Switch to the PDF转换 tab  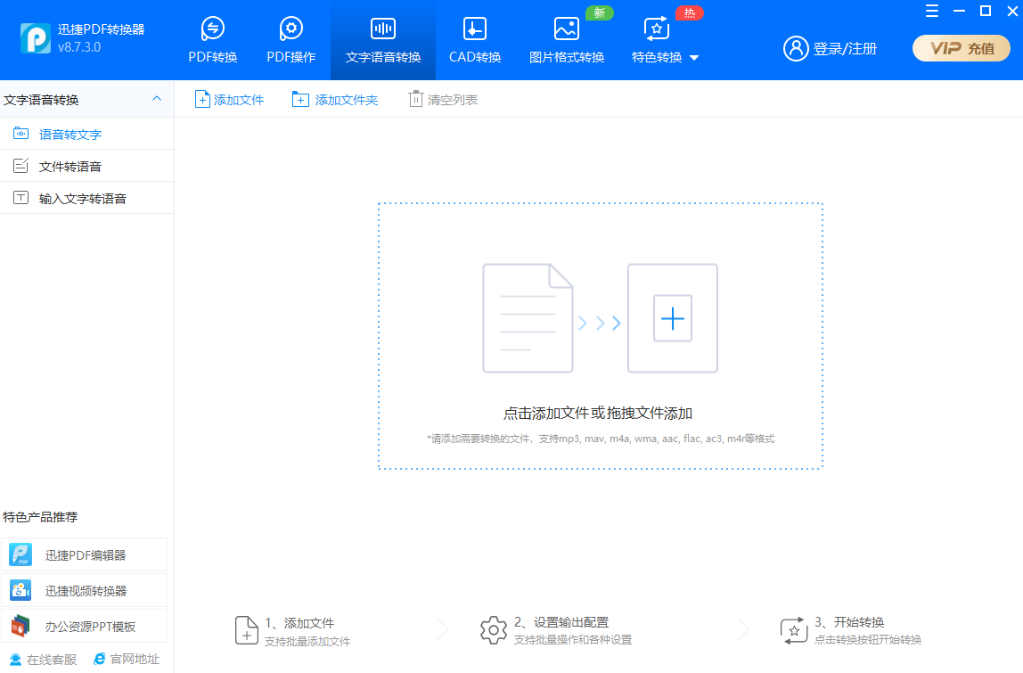(x=213, y=40)
